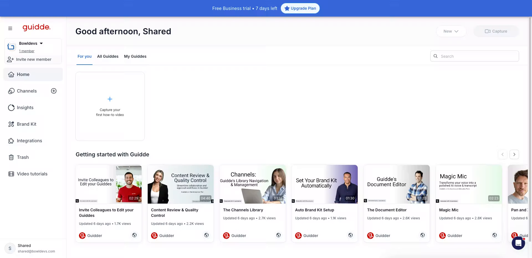This screenshot has height=258, width=532.
Task: Add a new channel with the plus icon
Action: (x=54, y=91)
